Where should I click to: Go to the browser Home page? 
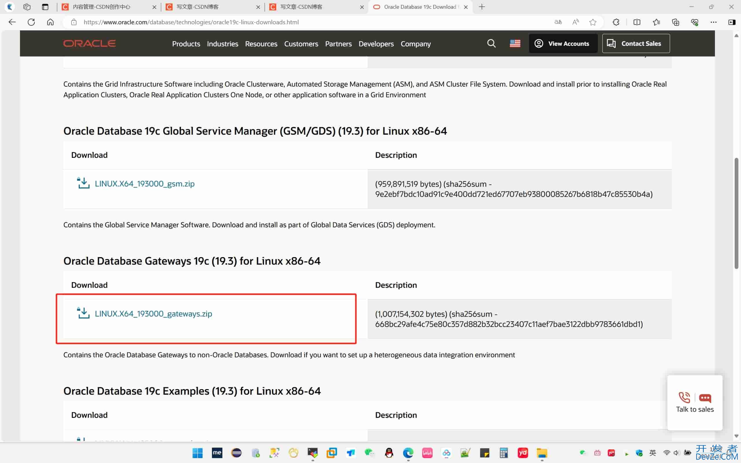point(50,22)
